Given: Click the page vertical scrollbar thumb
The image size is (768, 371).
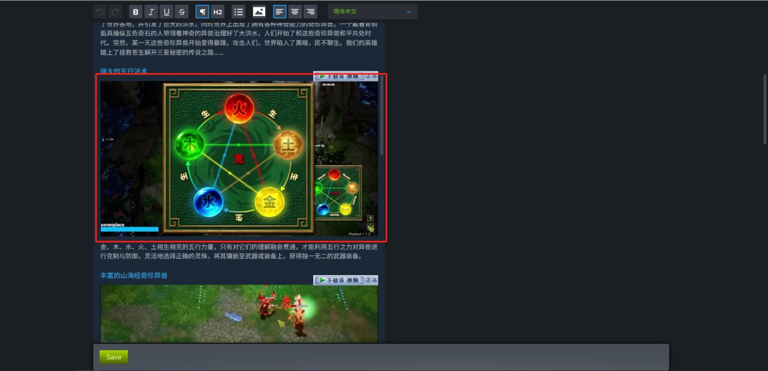Looking at the screenshot, I should (765, 108).
